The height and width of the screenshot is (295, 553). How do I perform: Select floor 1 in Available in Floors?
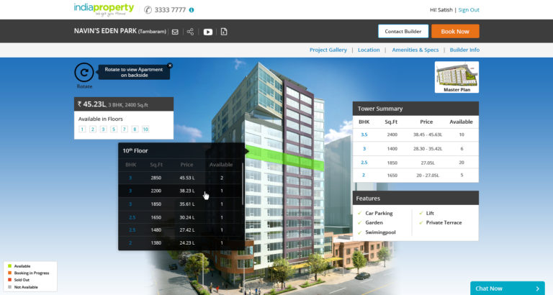click(82, 130)
